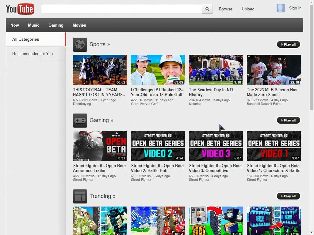The height and width of the screenshot is (235, 314).
Task: Select Recommended for You in sidebar
Action: point(36,54)
